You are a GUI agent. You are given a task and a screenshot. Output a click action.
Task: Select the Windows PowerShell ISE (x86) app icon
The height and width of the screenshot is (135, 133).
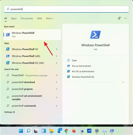point(8,63)
